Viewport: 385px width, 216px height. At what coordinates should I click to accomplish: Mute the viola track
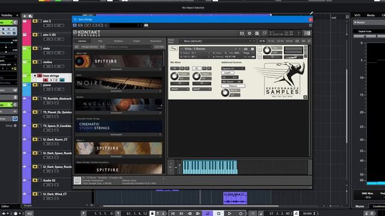[x=35, y=49]
